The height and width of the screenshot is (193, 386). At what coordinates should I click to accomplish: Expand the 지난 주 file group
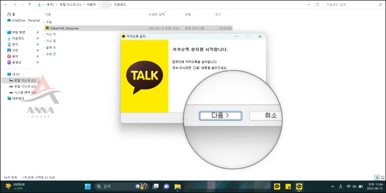(44, 35)
